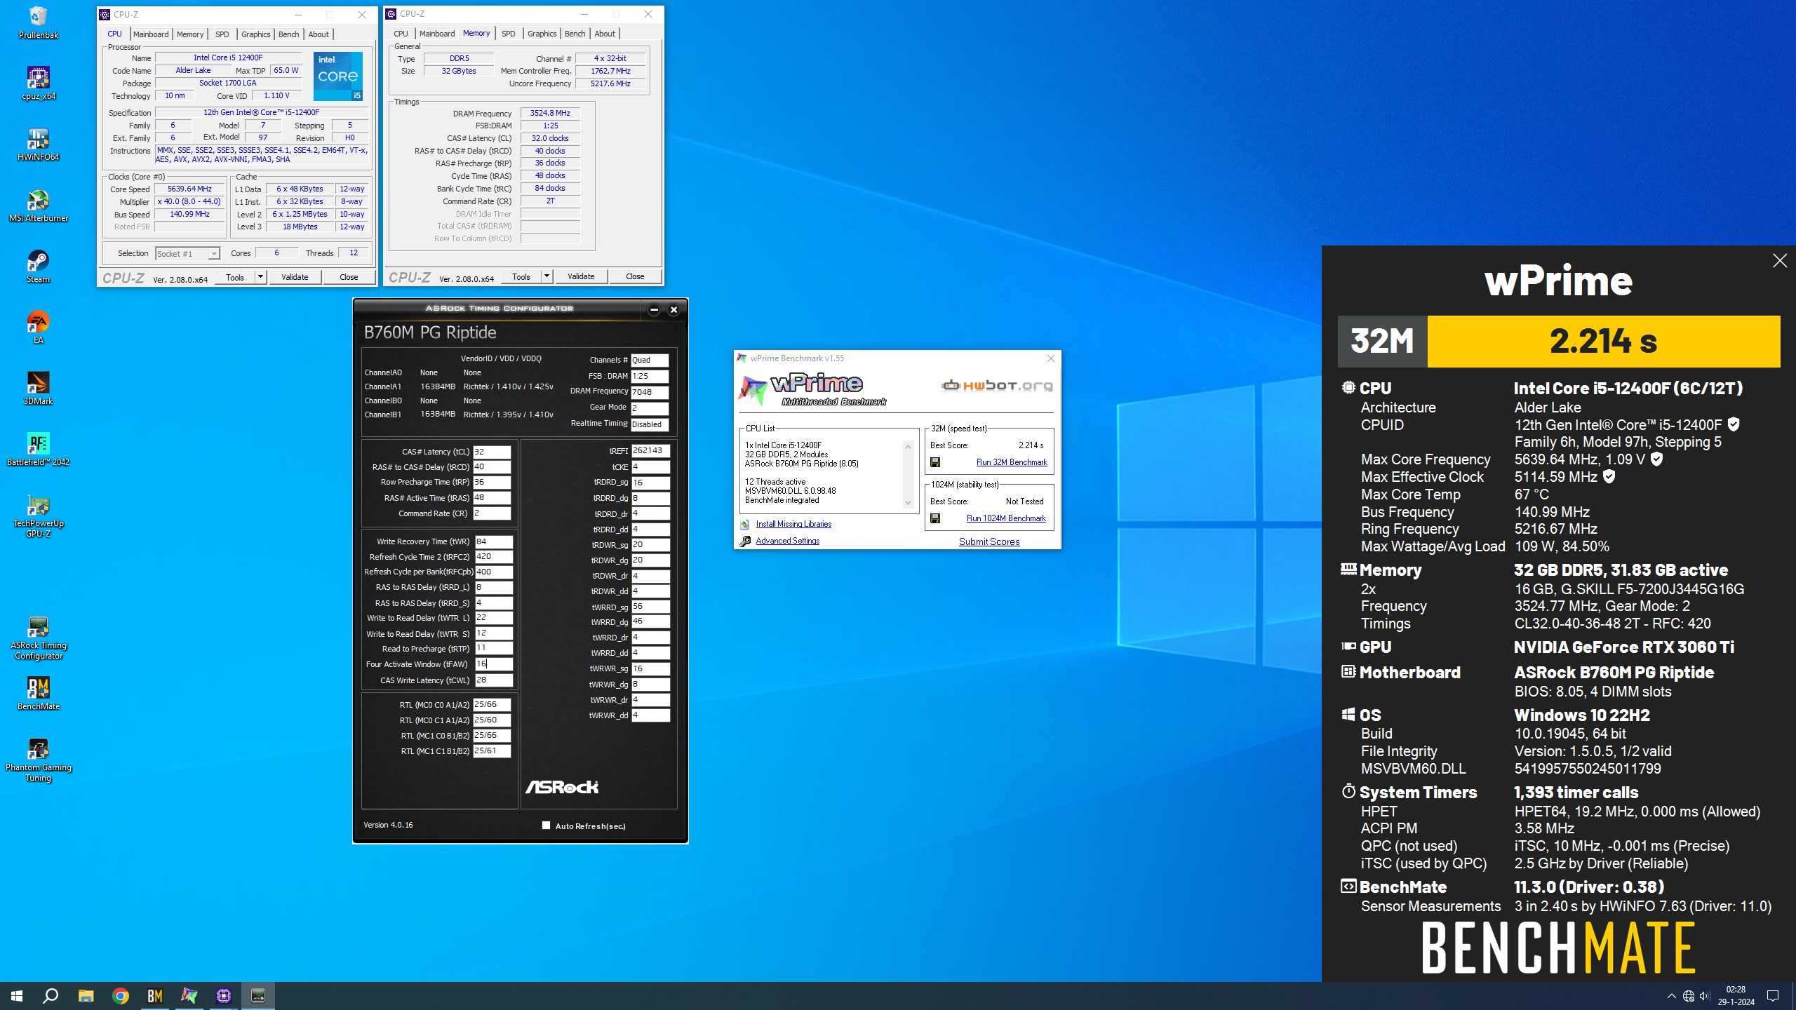Open Google Chrome from the taskbar

pyautogui.click(x=121, y=995)
